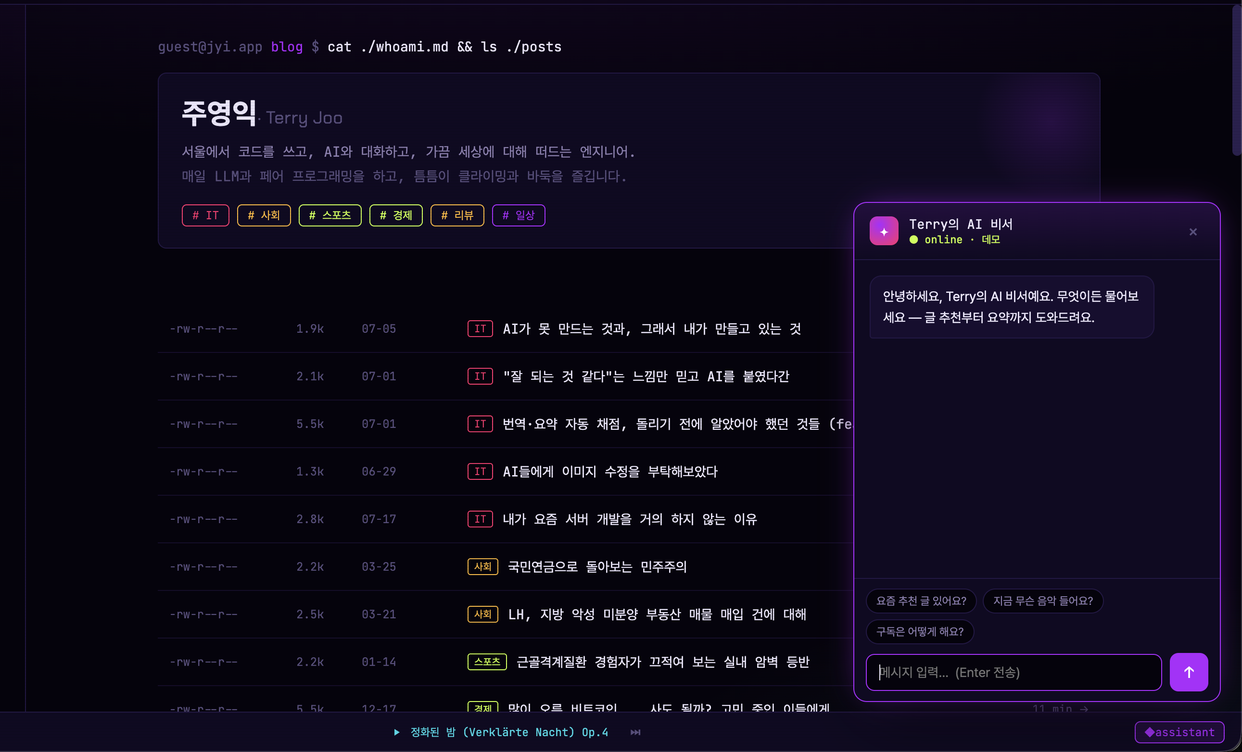
Task: Click 사회 badge on the 03-21 post row
Action: (x=482, y=614)
